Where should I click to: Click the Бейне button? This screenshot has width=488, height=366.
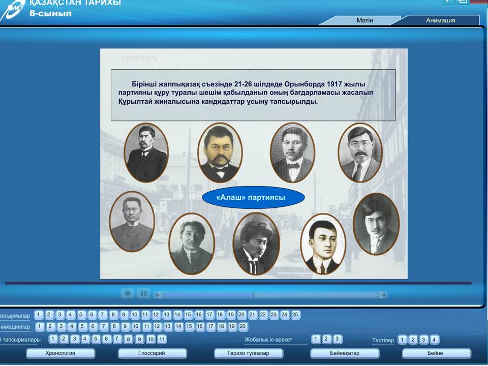pos(436,353)
